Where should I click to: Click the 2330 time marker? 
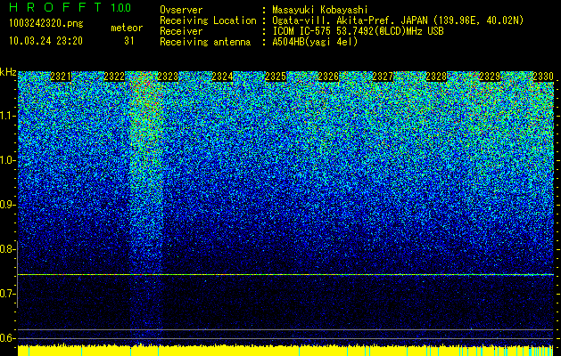tap(543, 77)
